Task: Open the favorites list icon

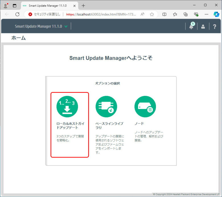Action: coord(175,14)
